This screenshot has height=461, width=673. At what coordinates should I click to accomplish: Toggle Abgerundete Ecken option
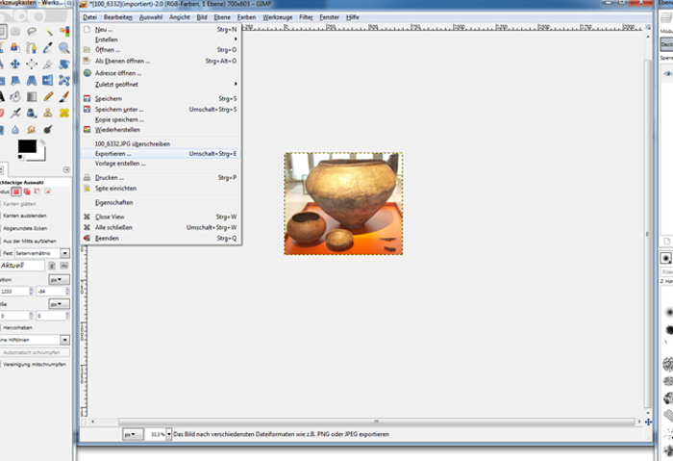[4, 227]
